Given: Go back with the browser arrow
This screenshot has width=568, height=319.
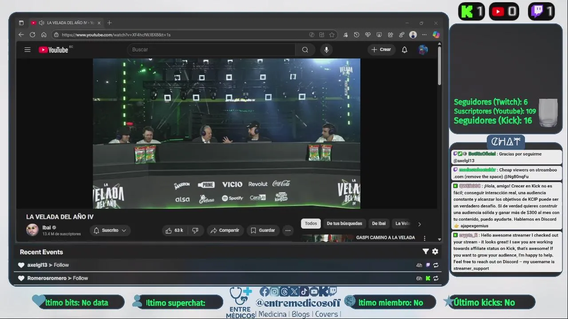Looking at the screenshot, I should [x=21, y=35].
